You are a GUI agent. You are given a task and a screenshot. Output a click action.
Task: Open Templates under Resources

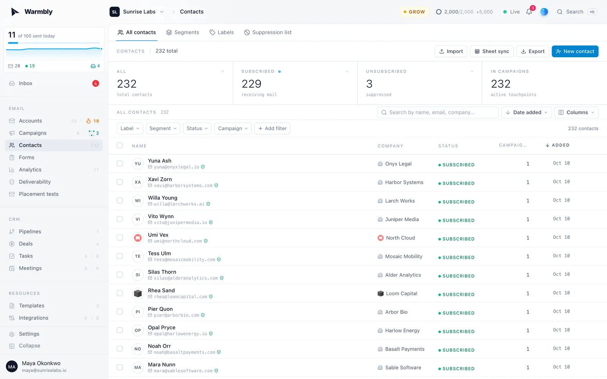(x=53, y=306)
